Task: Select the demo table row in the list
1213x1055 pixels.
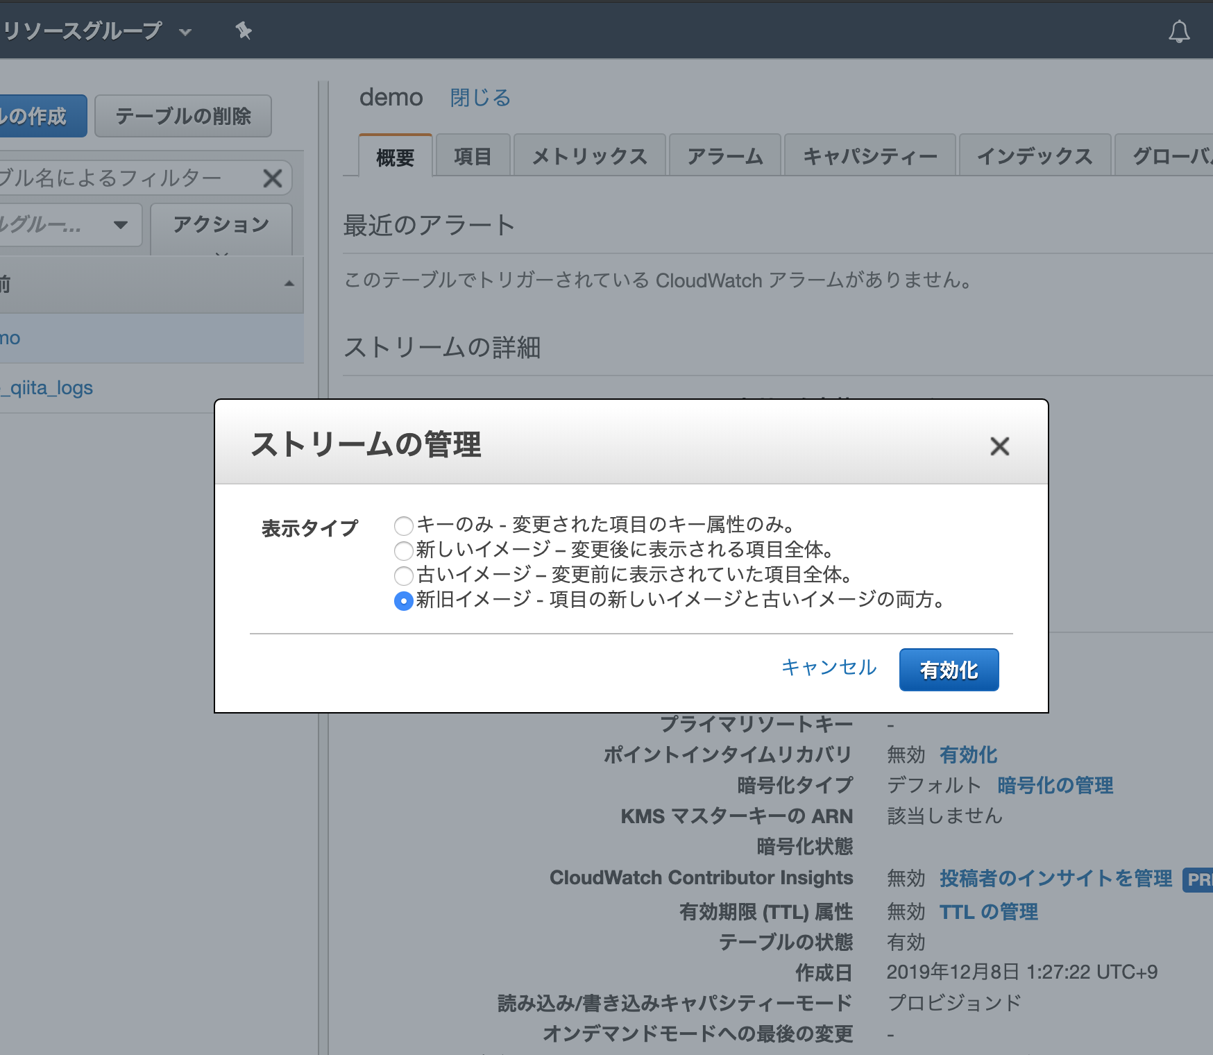Action: point(151,338)
